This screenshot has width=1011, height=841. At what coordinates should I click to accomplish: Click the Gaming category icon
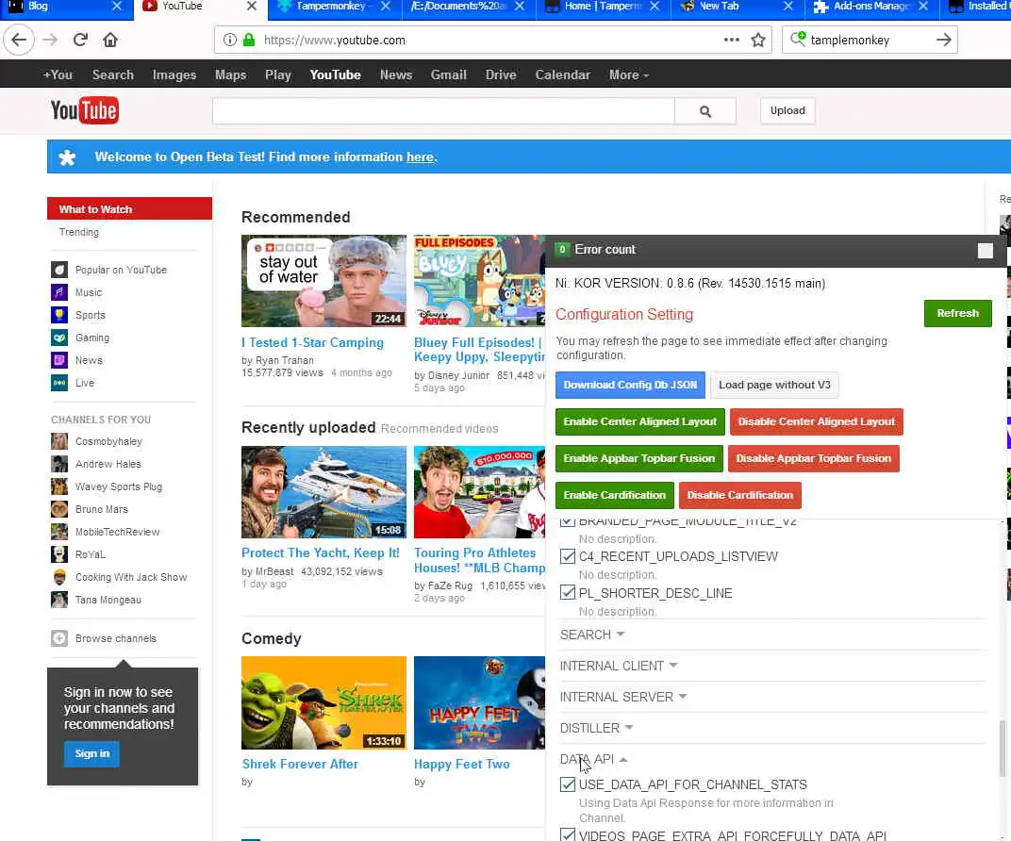(59, 337)
